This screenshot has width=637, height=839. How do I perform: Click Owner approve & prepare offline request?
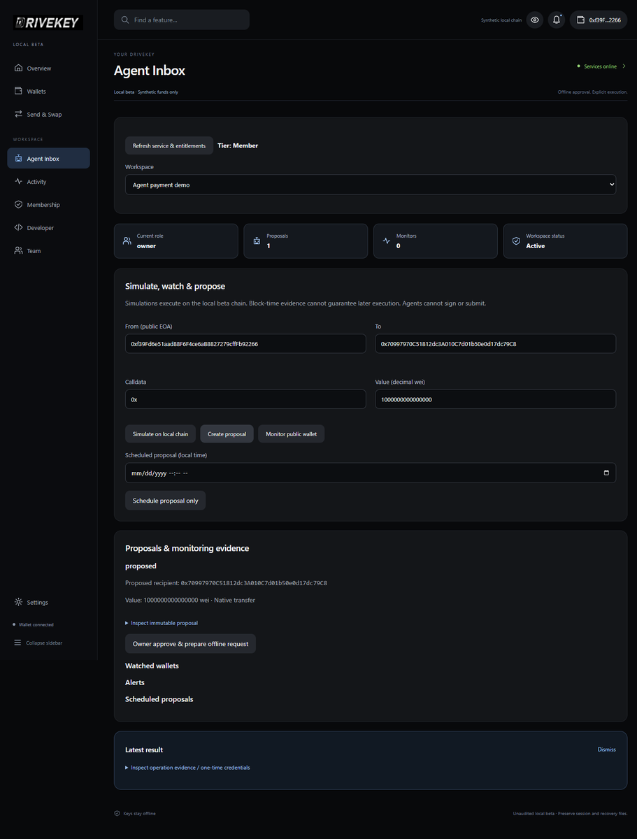pyautogui.click(x=190, y=644)
